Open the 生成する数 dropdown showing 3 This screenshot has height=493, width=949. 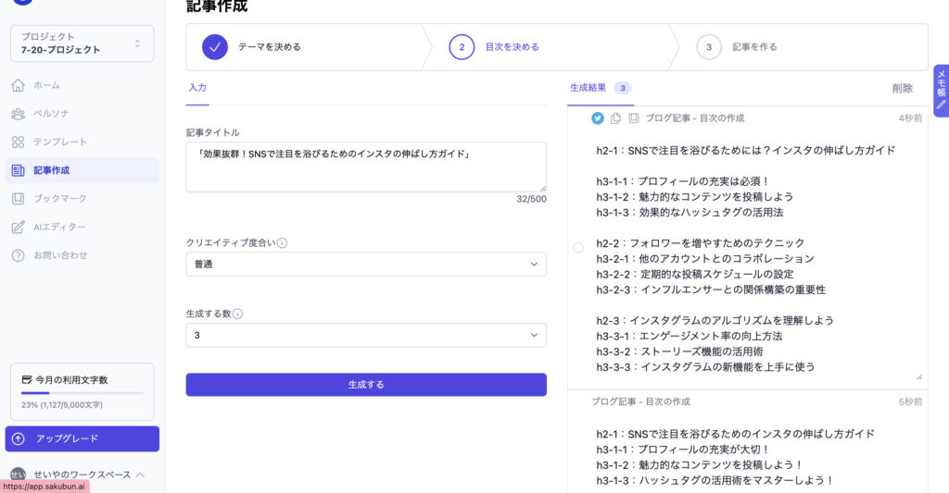pos(366,335)
